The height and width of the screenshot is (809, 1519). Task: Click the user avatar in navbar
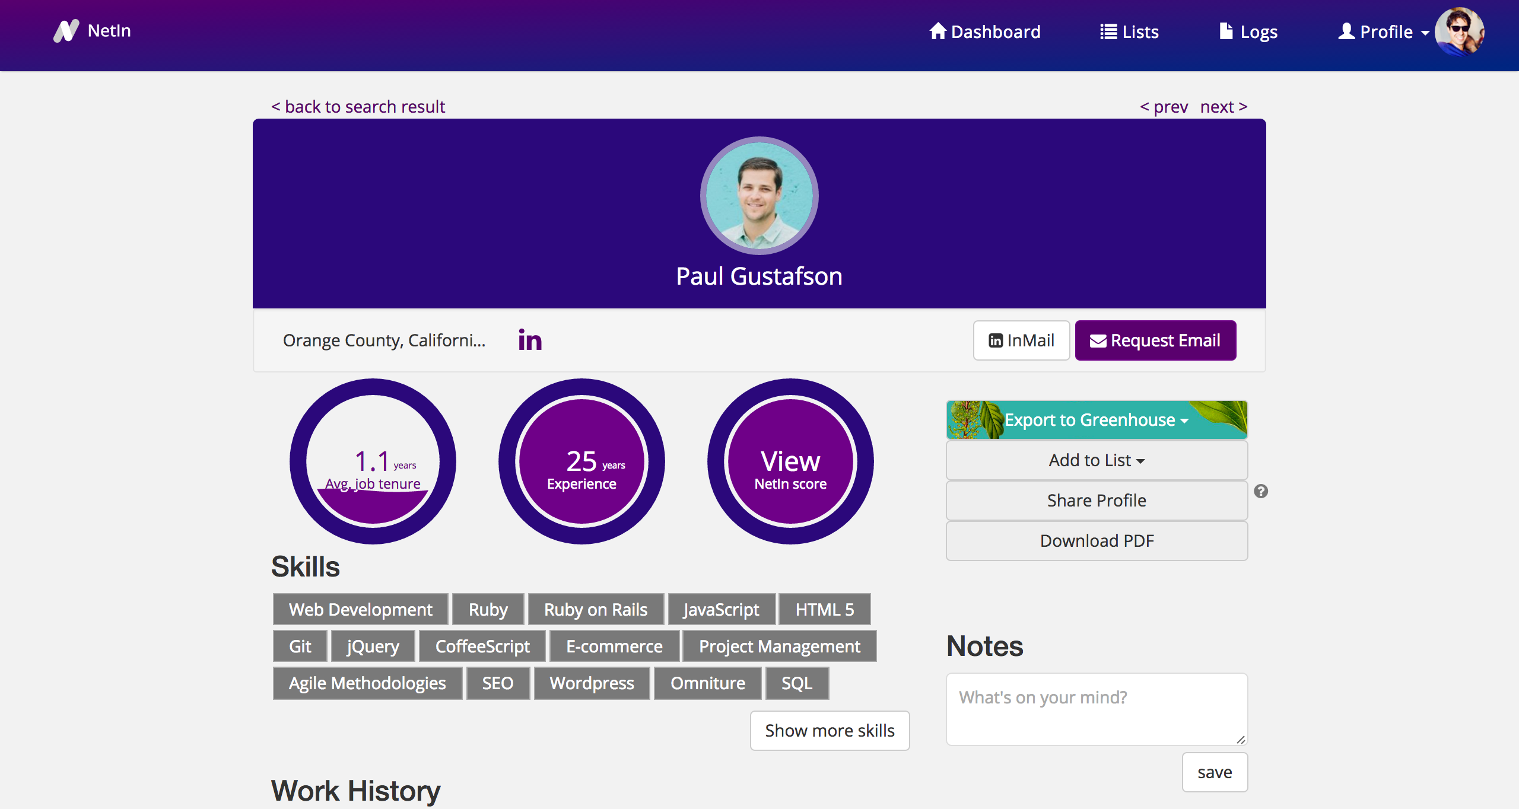pos(1459,31)
